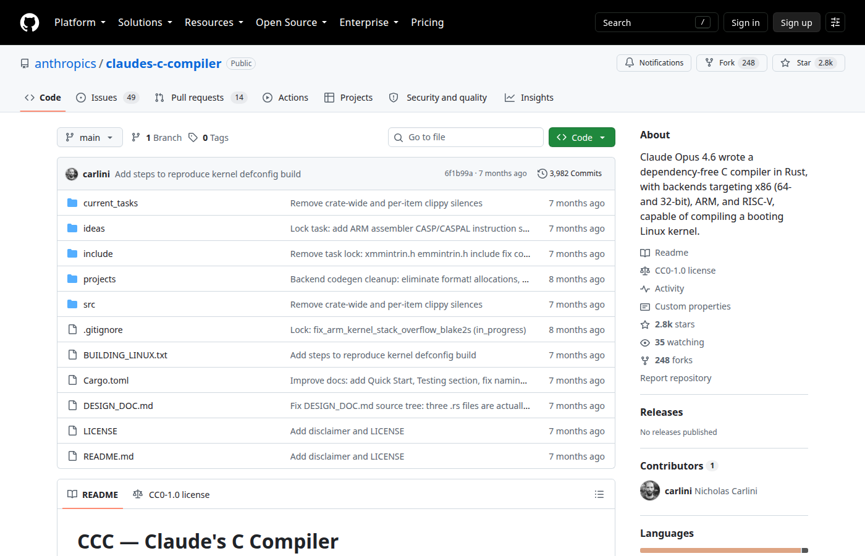
Task: Click the Notifications button
Action: pos(654,63)
